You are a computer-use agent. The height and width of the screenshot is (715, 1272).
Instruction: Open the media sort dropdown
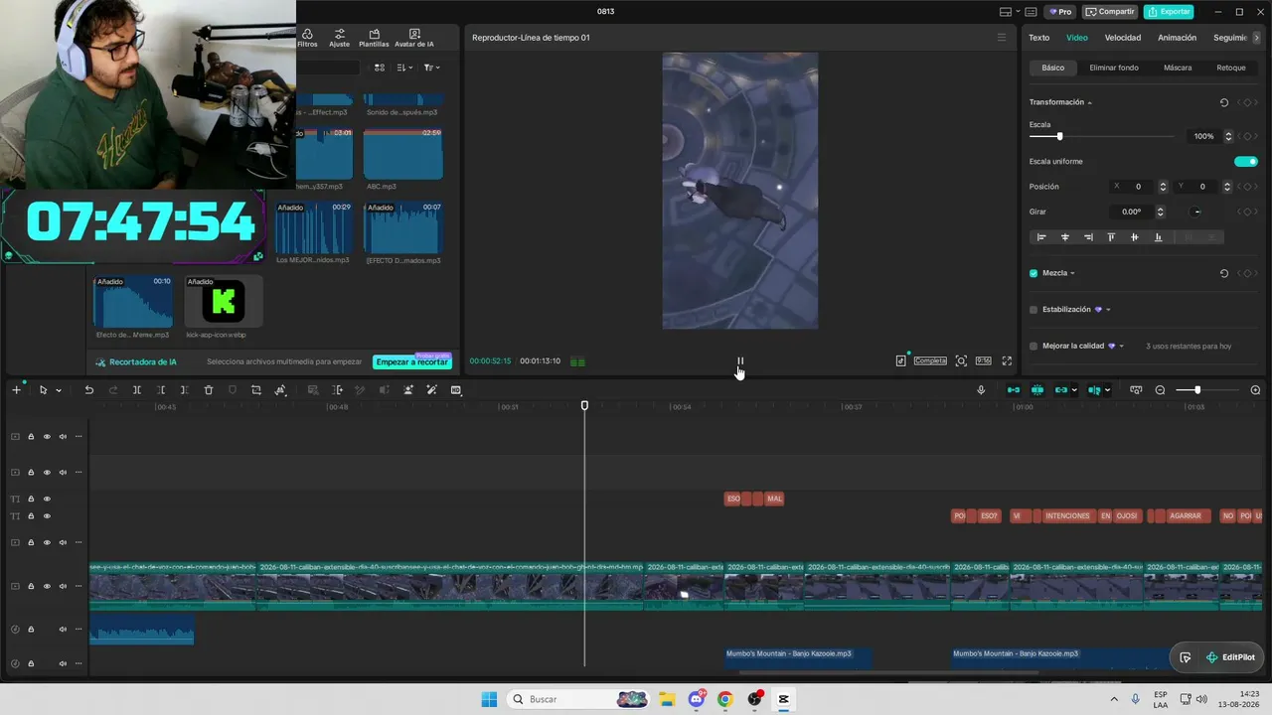pyautogui.click(x=404, y=68)
